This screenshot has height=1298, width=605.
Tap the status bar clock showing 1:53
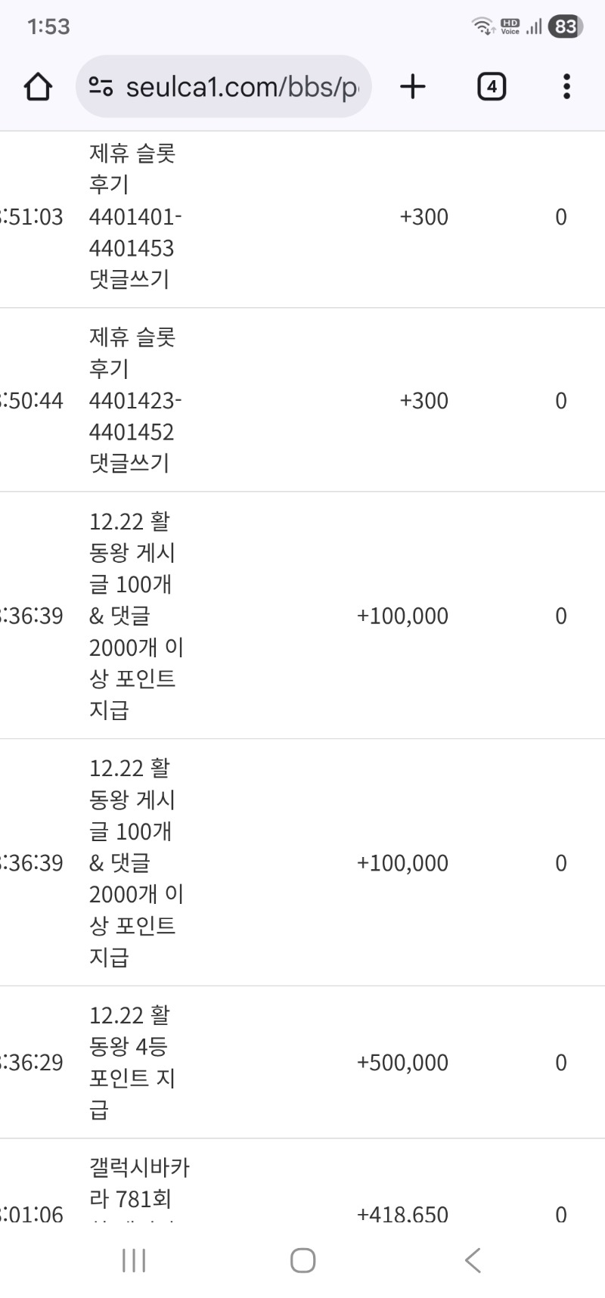pyautogui.click(x=48, y=27)
